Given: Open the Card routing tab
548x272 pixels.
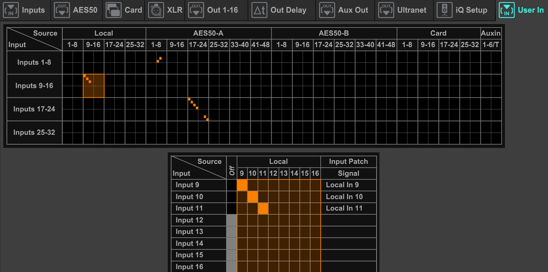Looking at the screenshot, I should [x=124, y=10].
